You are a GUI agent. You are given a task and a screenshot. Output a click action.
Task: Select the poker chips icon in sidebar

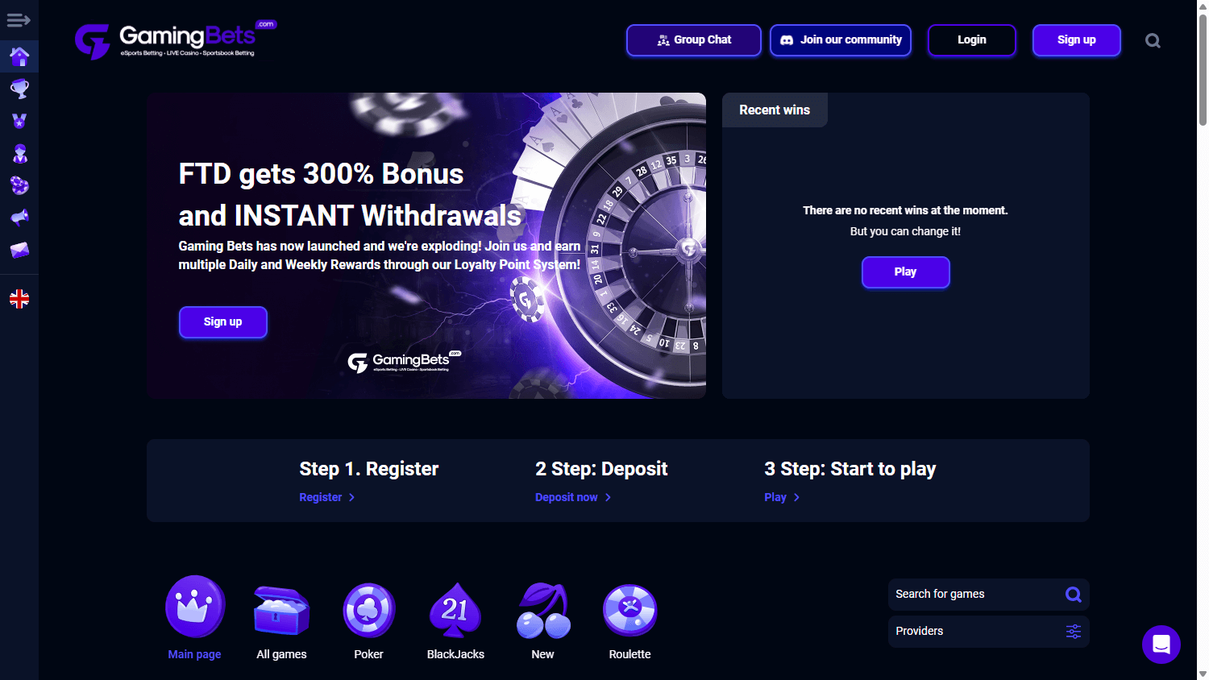pos(19,185)
